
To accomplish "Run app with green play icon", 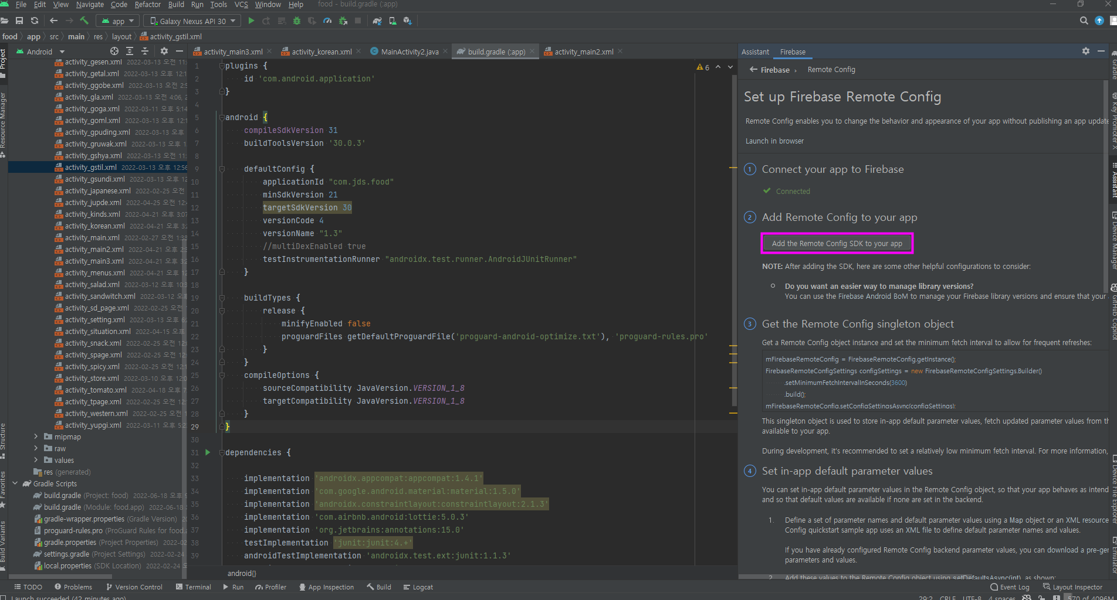I will pyautogui.click(x=251, y=21).
